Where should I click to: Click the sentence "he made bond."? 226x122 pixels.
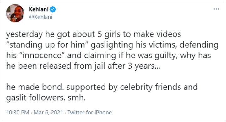(x=35, y=87)
